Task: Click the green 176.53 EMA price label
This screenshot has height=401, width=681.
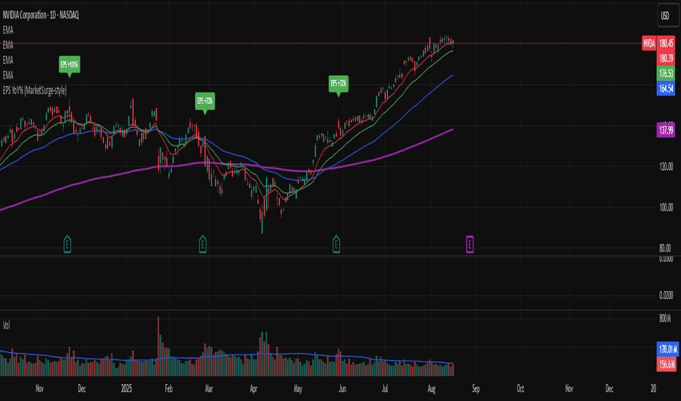Action: click(666, 73)
